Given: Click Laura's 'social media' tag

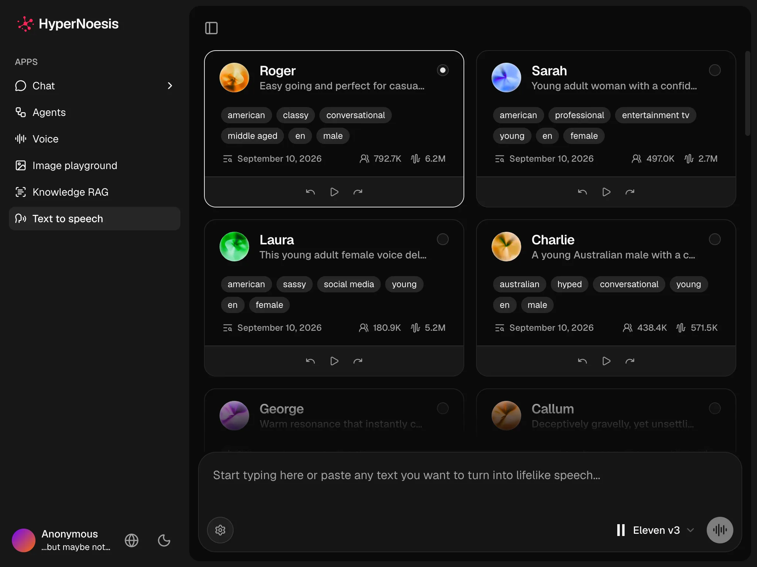Looking at the screenshot, I should [x=349, y=284].
